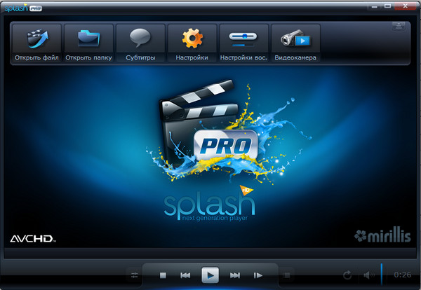Open the equalizer adjustments icon beside Stop
This screenshot has width=421, height=290.
tap(135, 275)
